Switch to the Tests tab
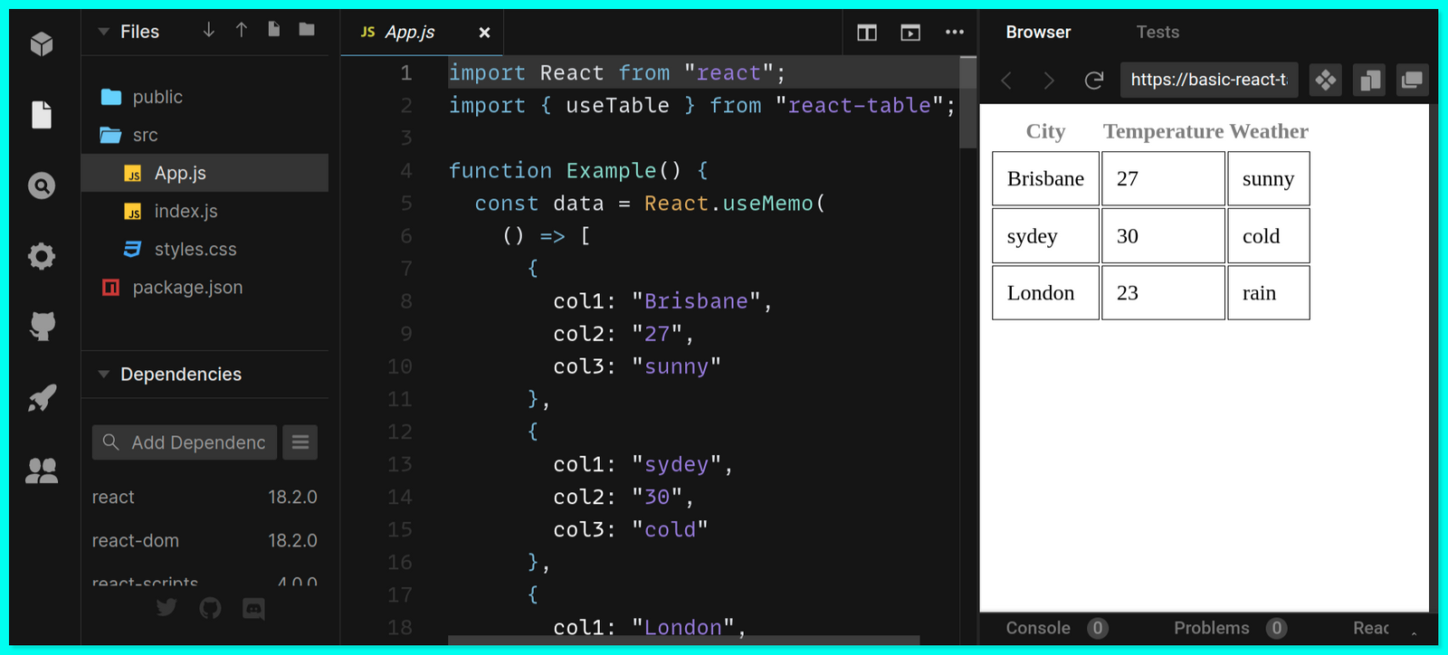Viewport: 1448px width, 655px height. click(x=1157, y=32)
